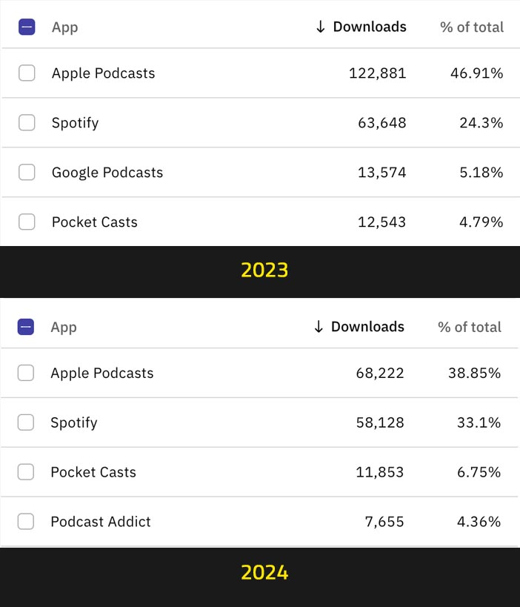Click the yellow 2024 year label
The width and height of the screenshot is (520, 607).
[264, 572]
